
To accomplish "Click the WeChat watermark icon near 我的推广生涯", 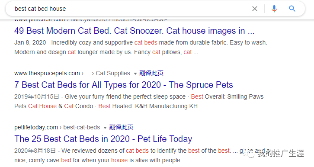I will (x=251, y=154).
